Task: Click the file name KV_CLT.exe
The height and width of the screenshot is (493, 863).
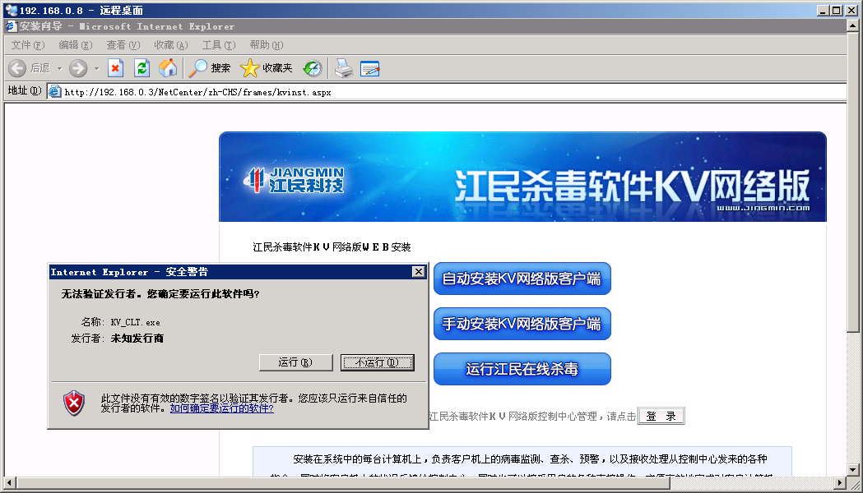Action: 136,323
